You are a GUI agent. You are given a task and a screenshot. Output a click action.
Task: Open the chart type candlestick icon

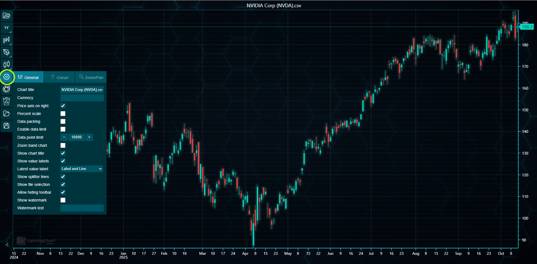pyautogui.click(x=6, y=40)
